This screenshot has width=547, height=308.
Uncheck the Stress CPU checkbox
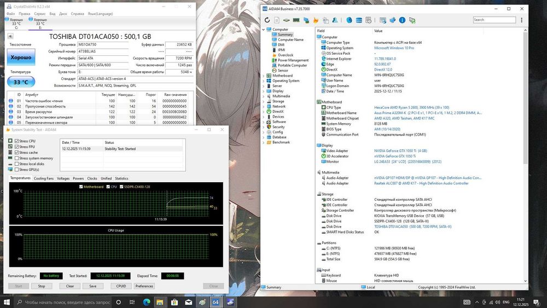[x=17, y=141]
